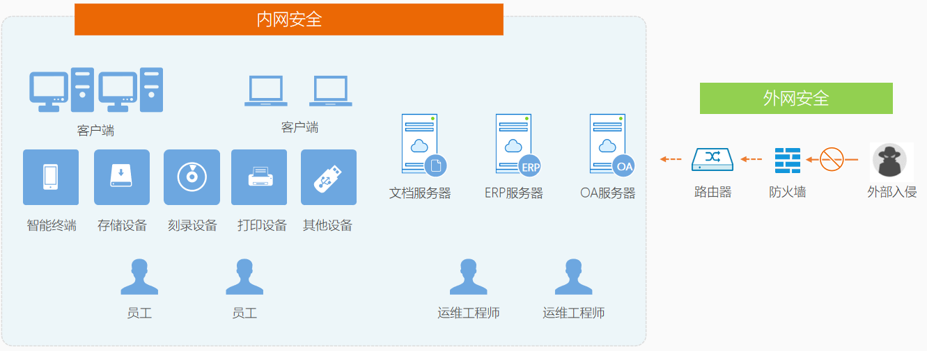Select the right 运维工程师 person icon
This screenshot has height=351, width=927.
click(x=573, y=277)
